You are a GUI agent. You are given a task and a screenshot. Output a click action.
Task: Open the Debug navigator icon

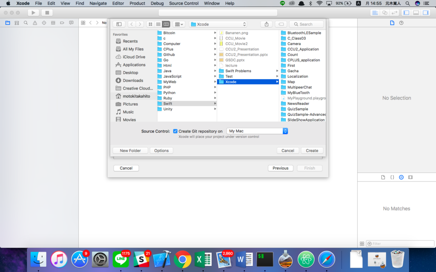[53, 23]
